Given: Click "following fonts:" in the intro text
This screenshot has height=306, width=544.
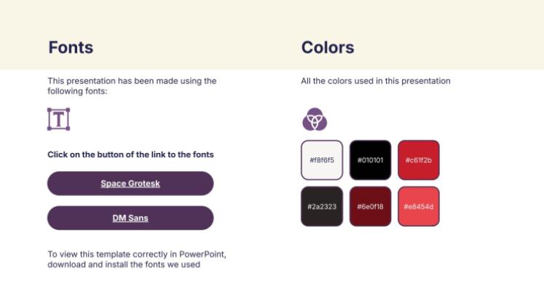Looking at the screenshot, I should click(x=77, y=91).
